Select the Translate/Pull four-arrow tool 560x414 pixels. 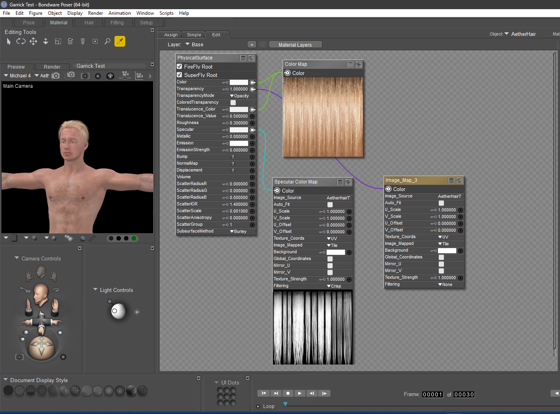[x=33, y=41]
